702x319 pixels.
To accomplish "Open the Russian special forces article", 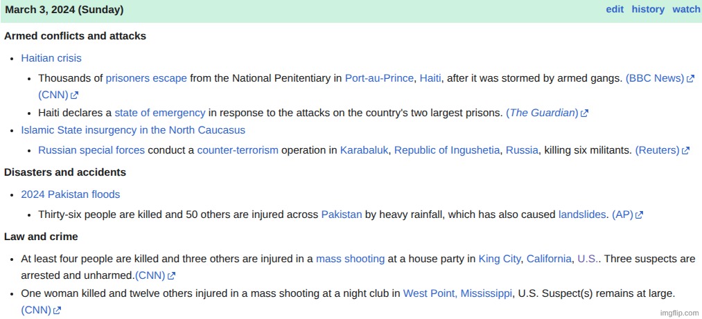I will pos(91,150).
